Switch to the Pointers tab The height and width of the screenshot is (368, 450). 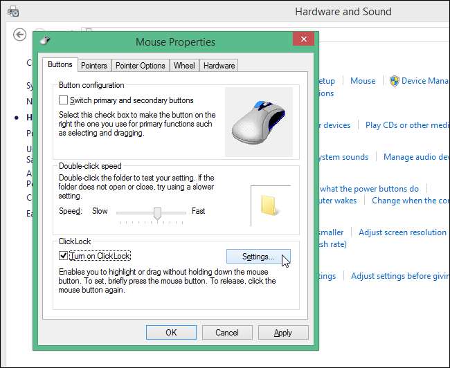click(93, 66)
